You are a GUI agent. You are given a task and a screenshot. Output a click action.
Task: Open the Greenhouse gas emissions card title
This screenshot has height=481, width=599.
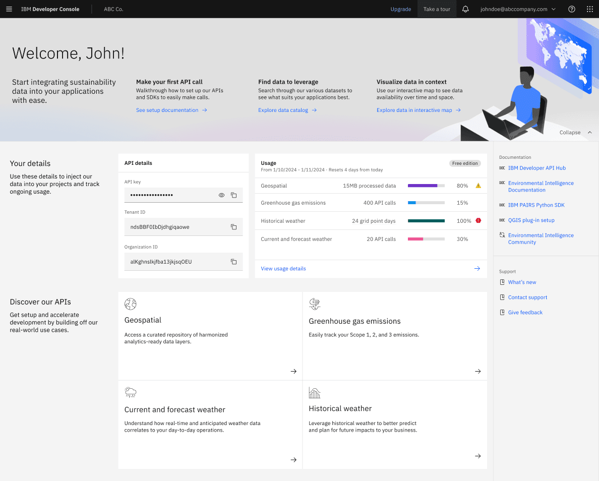click(x=354, y=321)
